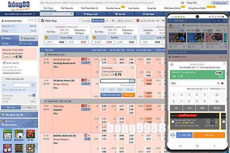Click the search magnifier in the search box
230x153 pixels.
(x=71, y=14)
